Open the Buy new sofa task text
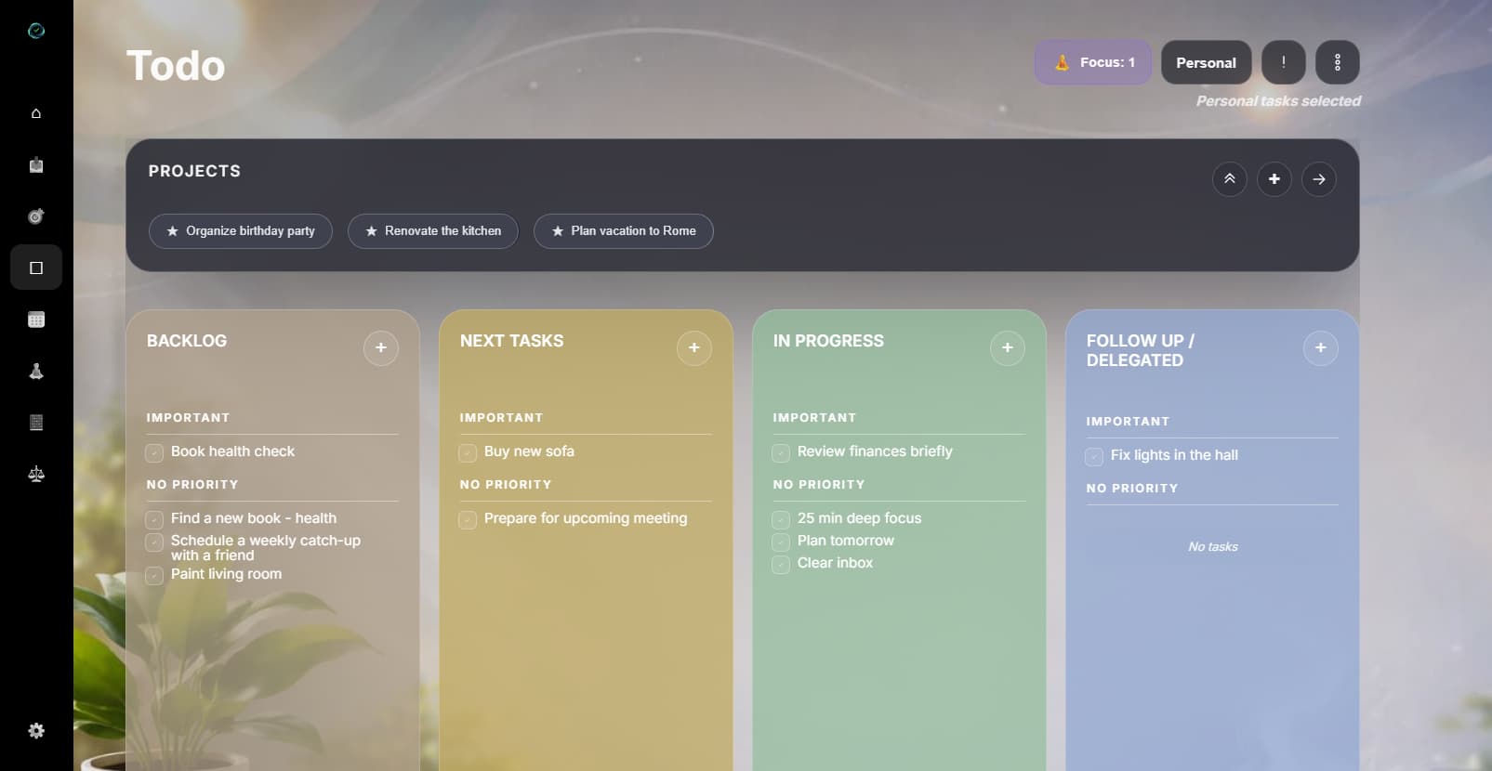 click(x=529, y=451)
